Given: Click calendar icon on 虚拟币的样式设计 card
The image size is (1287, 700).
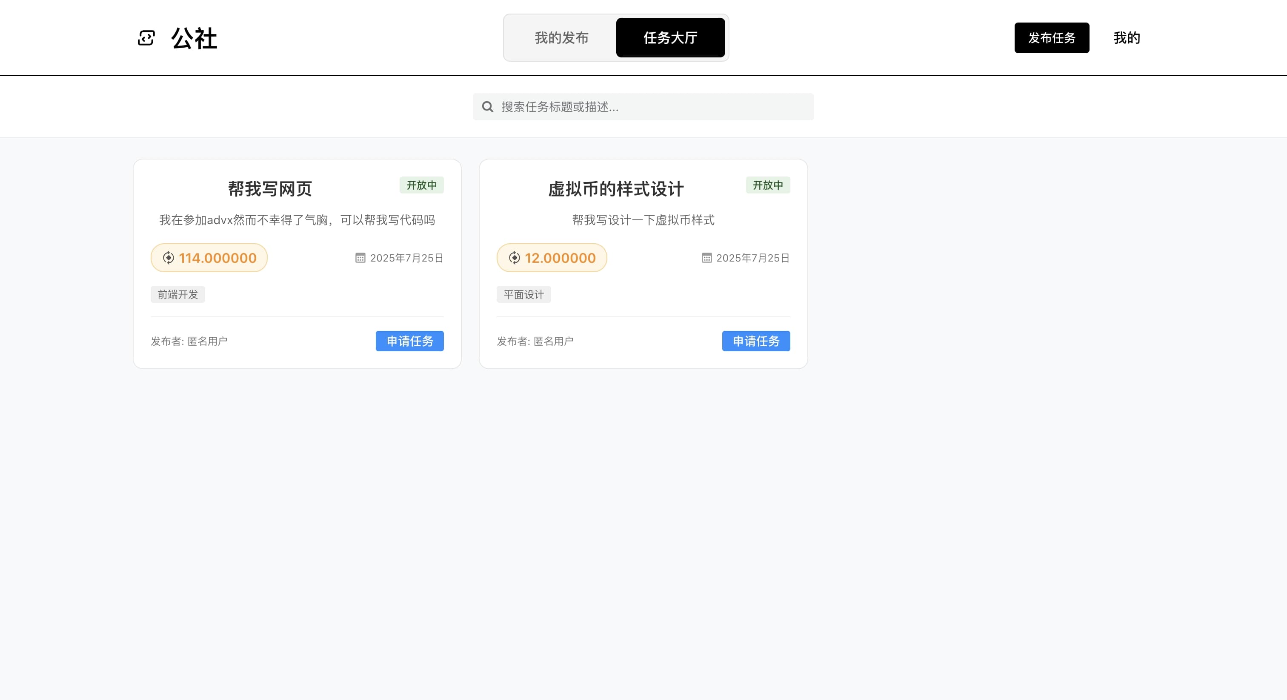Looking at the screenshot, I should 706,258.
